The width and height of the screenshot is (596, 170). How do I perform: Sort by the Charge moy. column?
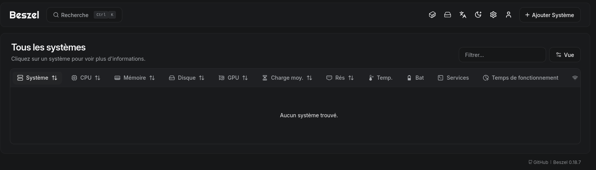click(x=287, y=78)
